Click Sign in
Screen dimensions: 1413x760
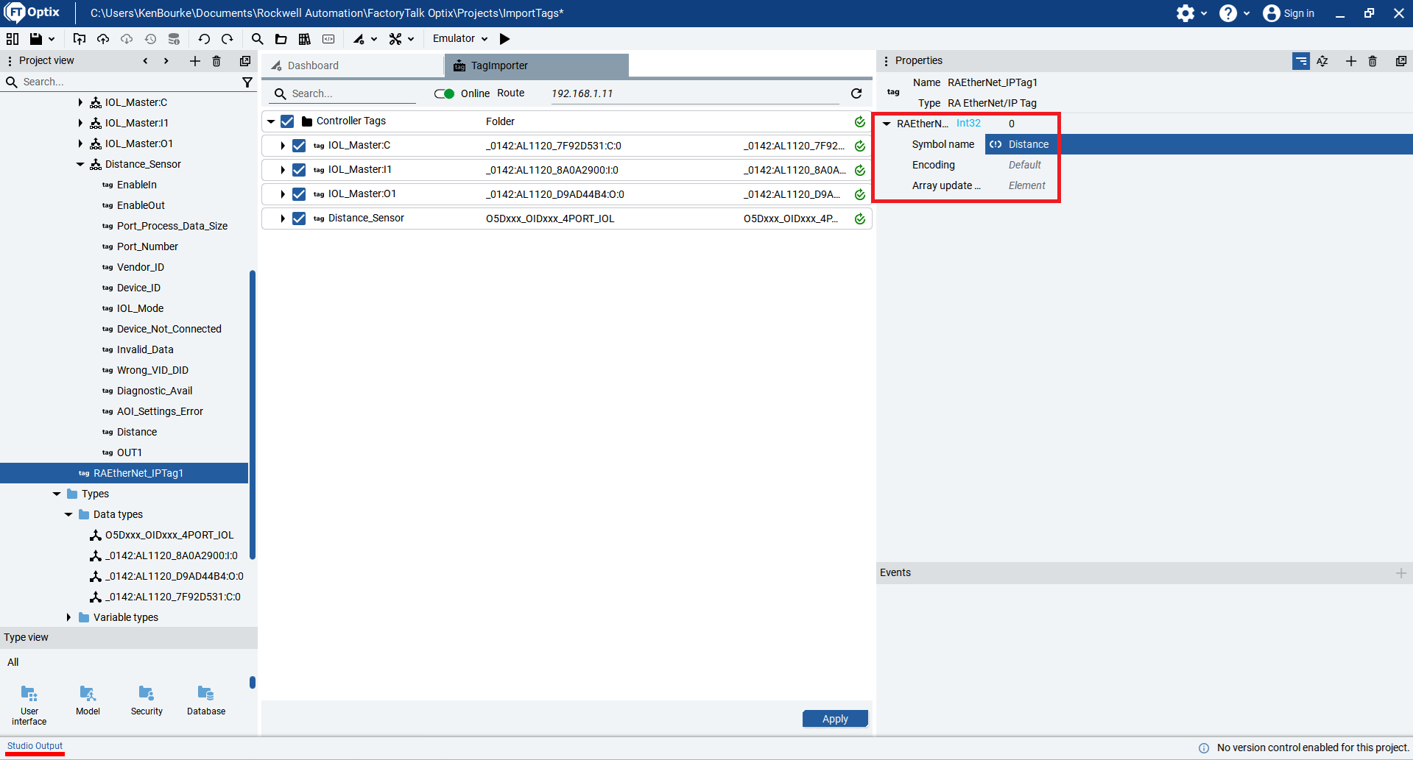[1289, 13]
